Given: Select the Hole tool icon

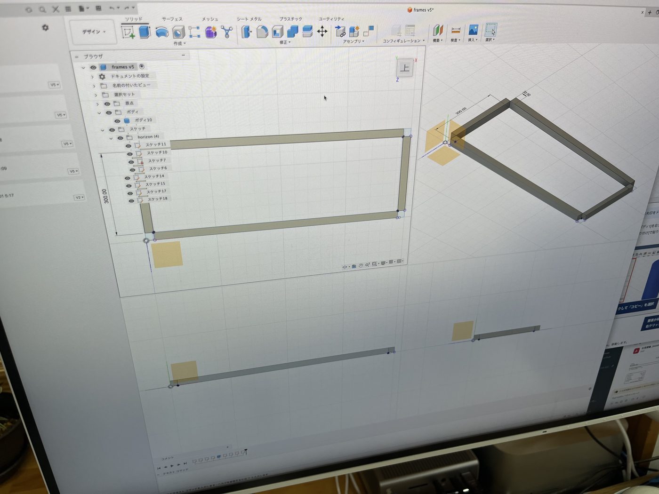Looking at the screenshot, I should pyautogui.click(x=178, y=32).
